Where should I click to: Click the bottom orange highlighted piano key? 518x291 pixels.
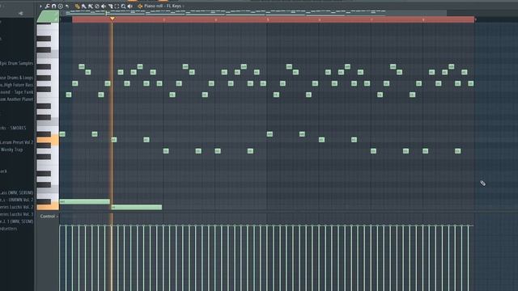[48, 207]
